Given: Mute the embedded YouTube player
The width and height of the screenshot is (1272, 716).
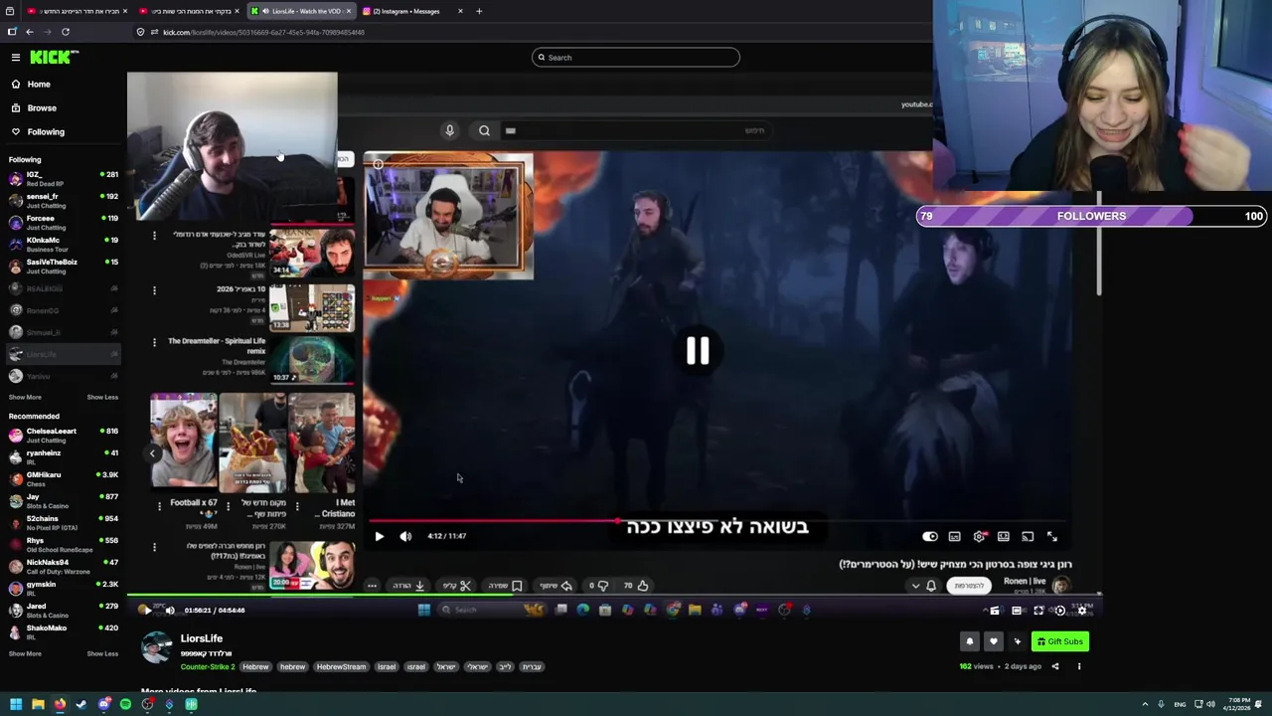Looking at the screenshot, I should click(405, 536).
